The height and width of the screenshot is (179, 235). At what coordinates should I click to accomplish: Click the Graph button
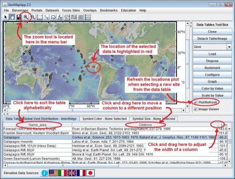point(212,82)
